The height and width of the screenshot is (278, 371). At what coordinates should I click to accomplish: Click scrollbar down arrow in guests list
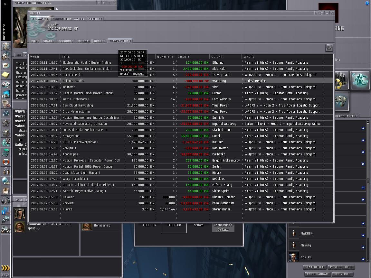[368, 260]
